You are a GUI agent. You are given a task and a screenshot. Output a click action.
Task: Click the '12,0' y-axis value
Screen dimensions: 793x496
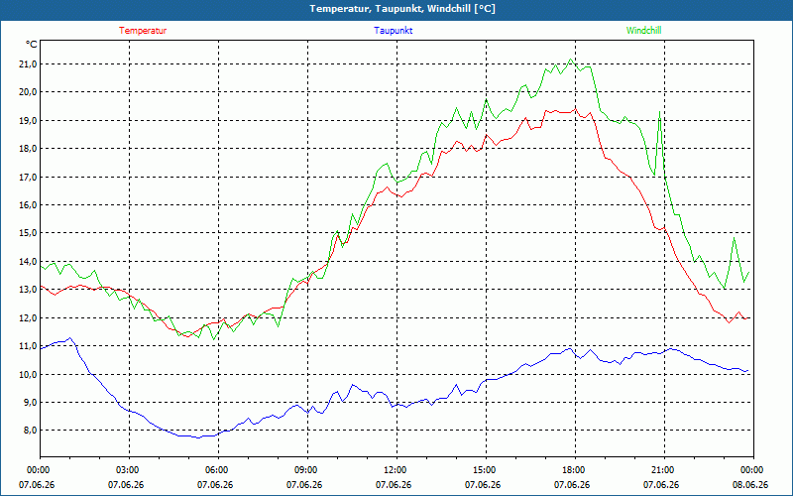28,317
